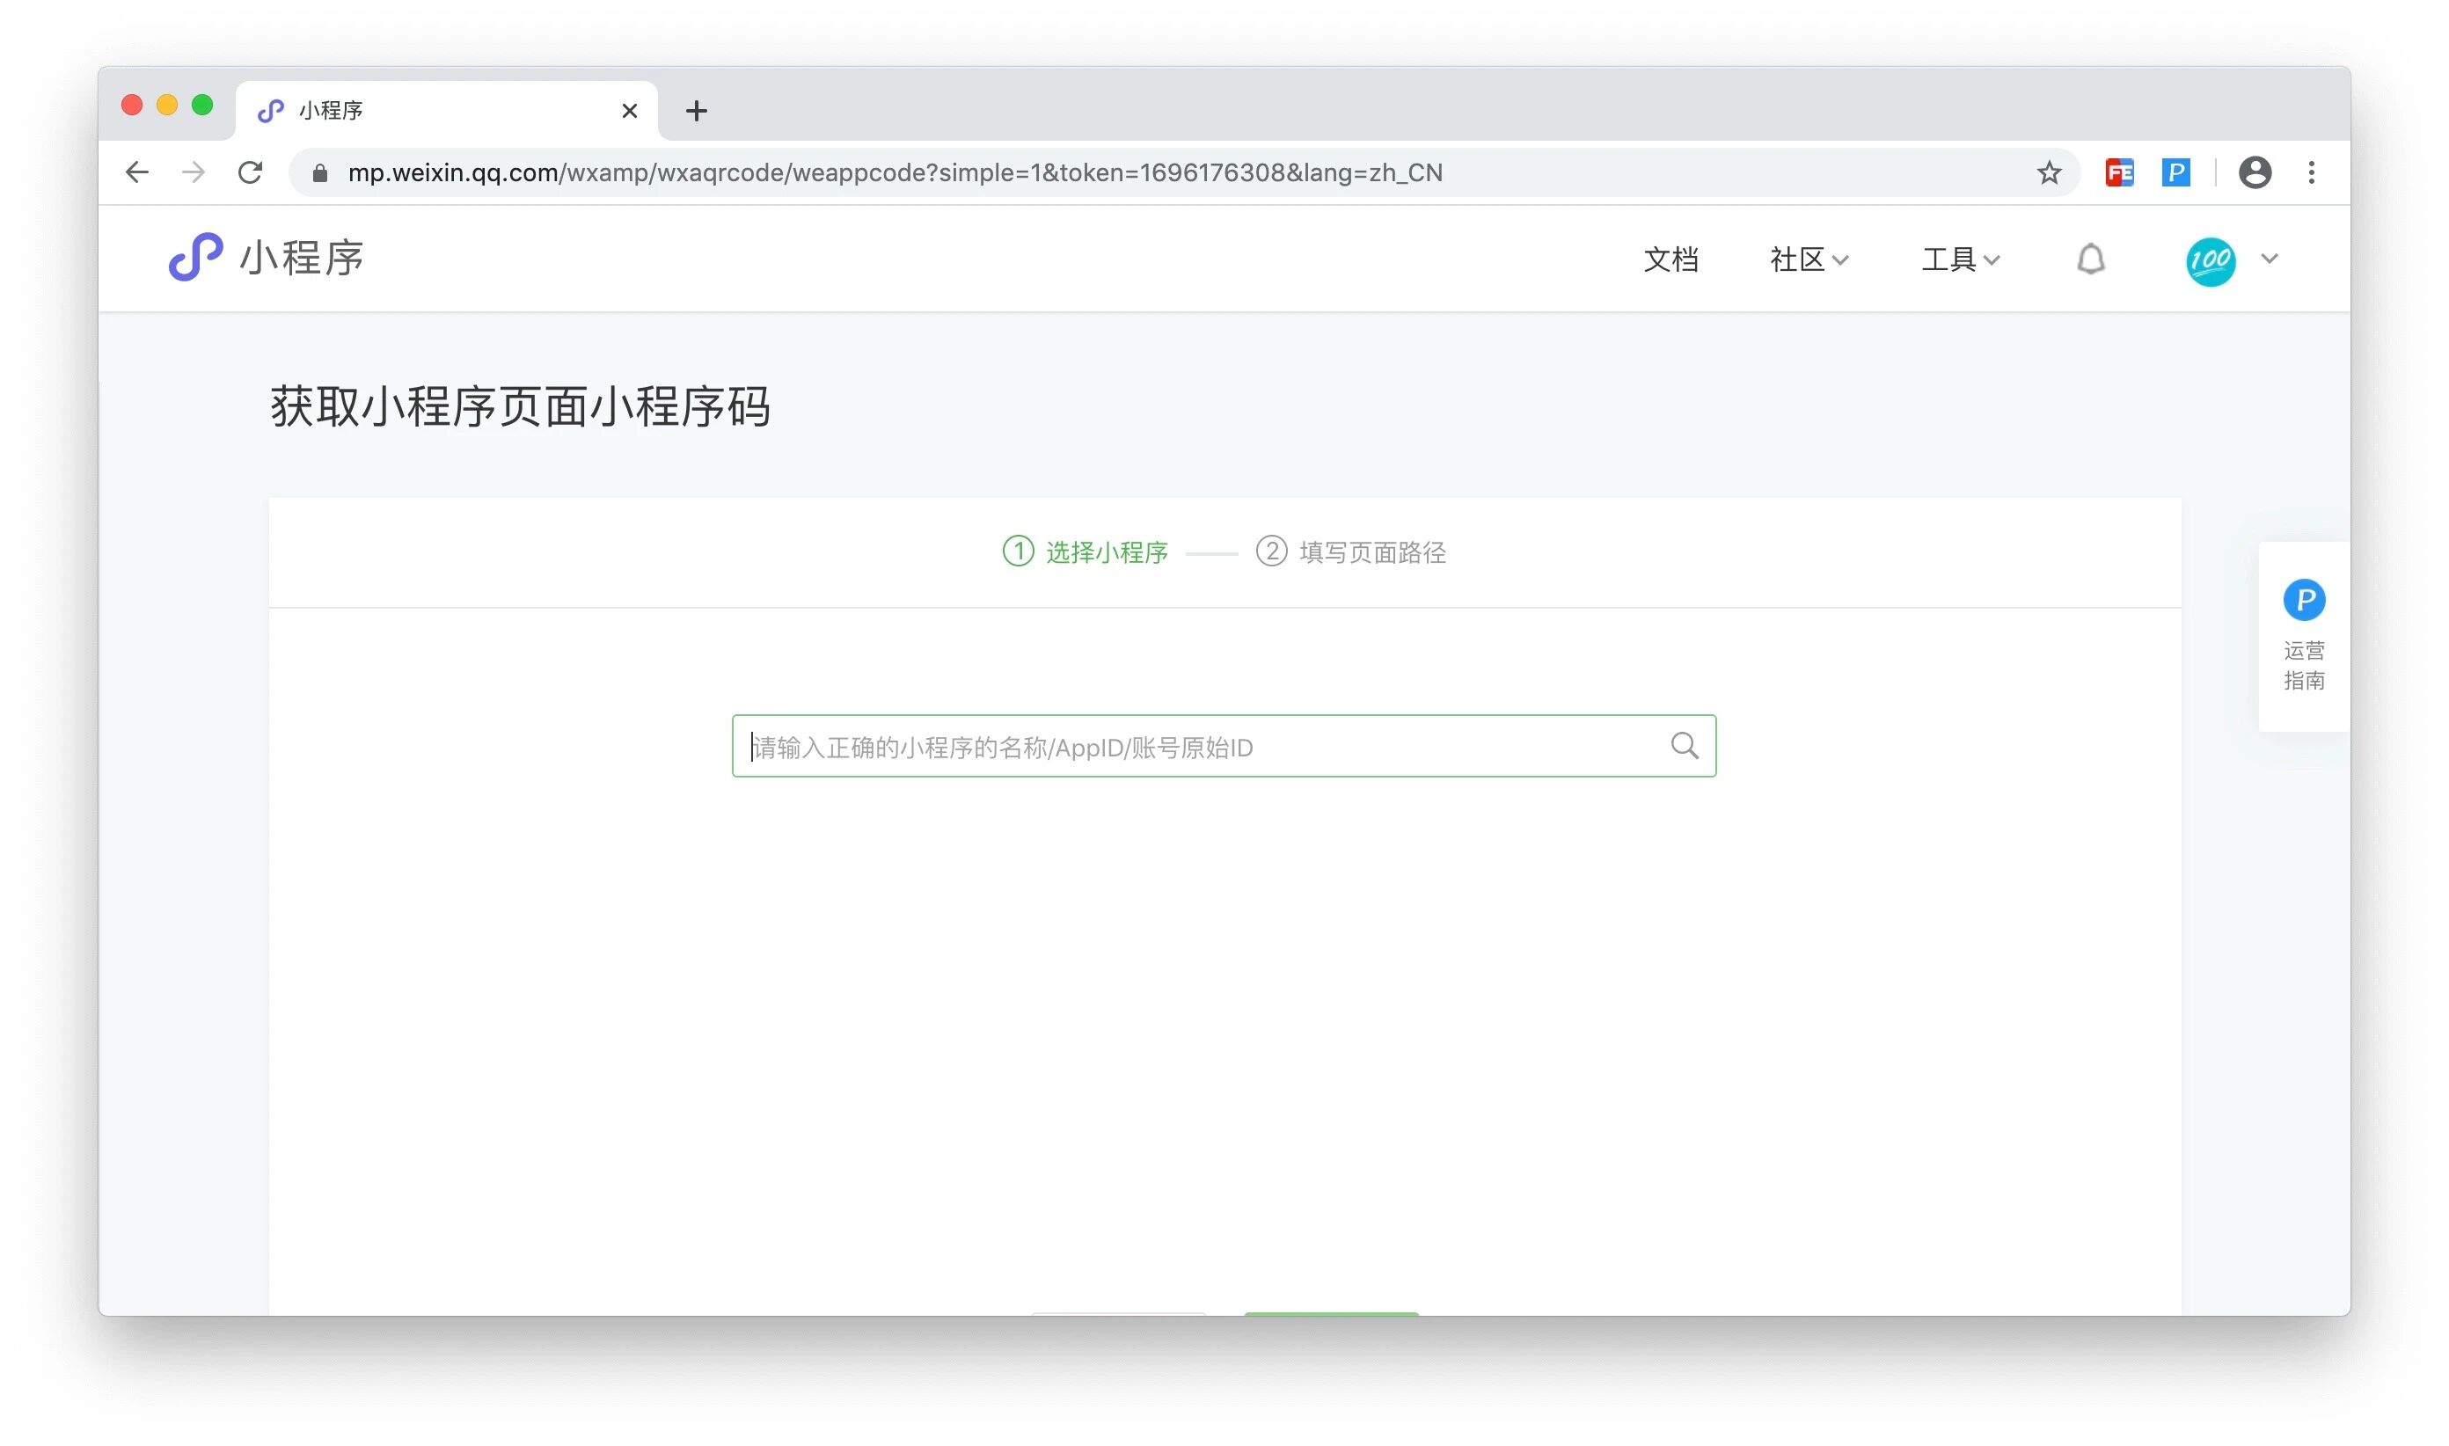Open account menu via 100 avatar
This screenshot has width=2449, height=1446.
pyautogui.click(x=2211, y=260)
